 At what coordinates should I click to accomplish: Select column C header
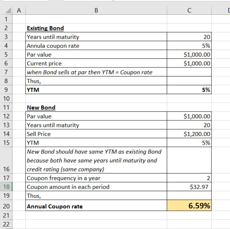click(x=189, y=10)
